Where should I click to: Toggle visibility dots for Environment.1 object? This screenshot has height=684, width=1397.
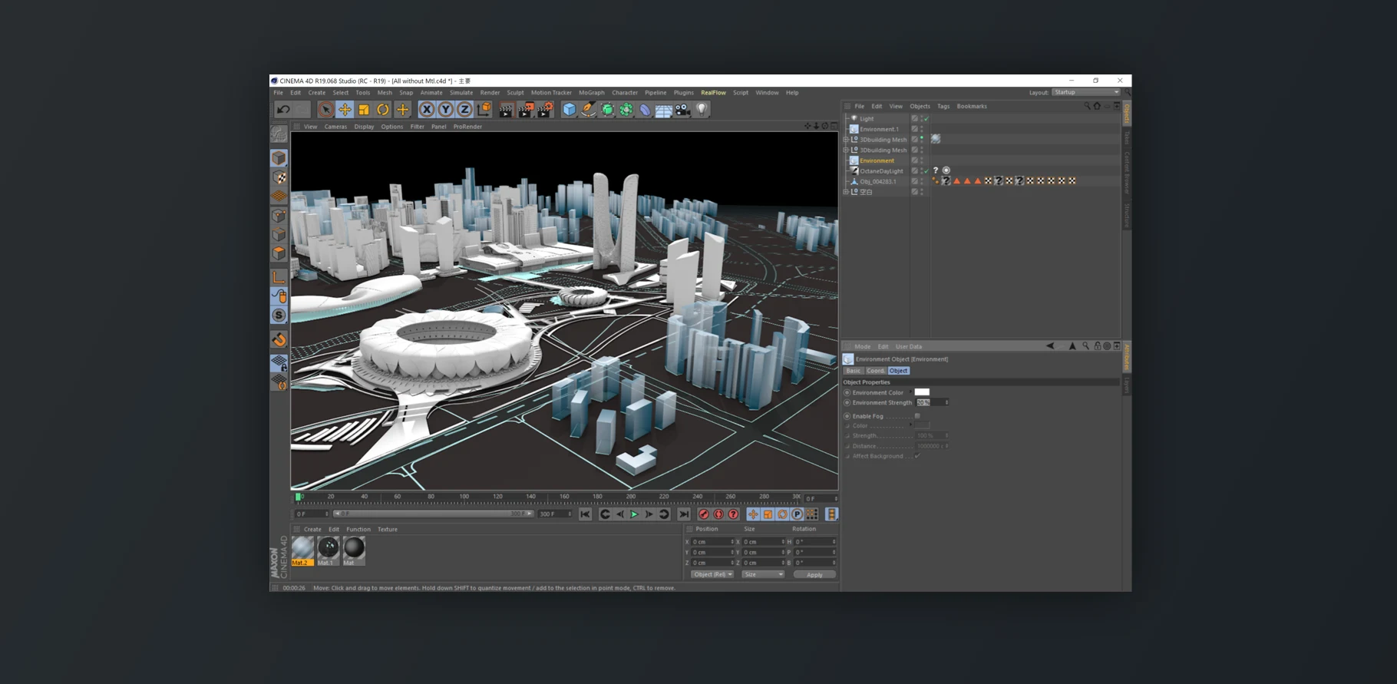pos(922,129)
